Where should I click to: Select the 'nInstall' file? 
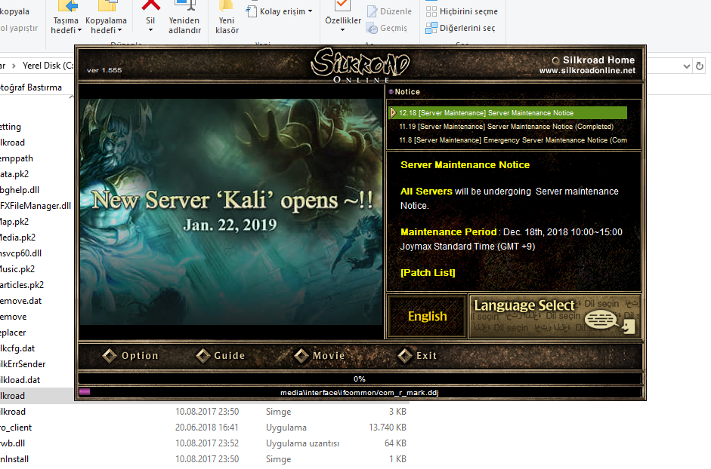[14, 459]
